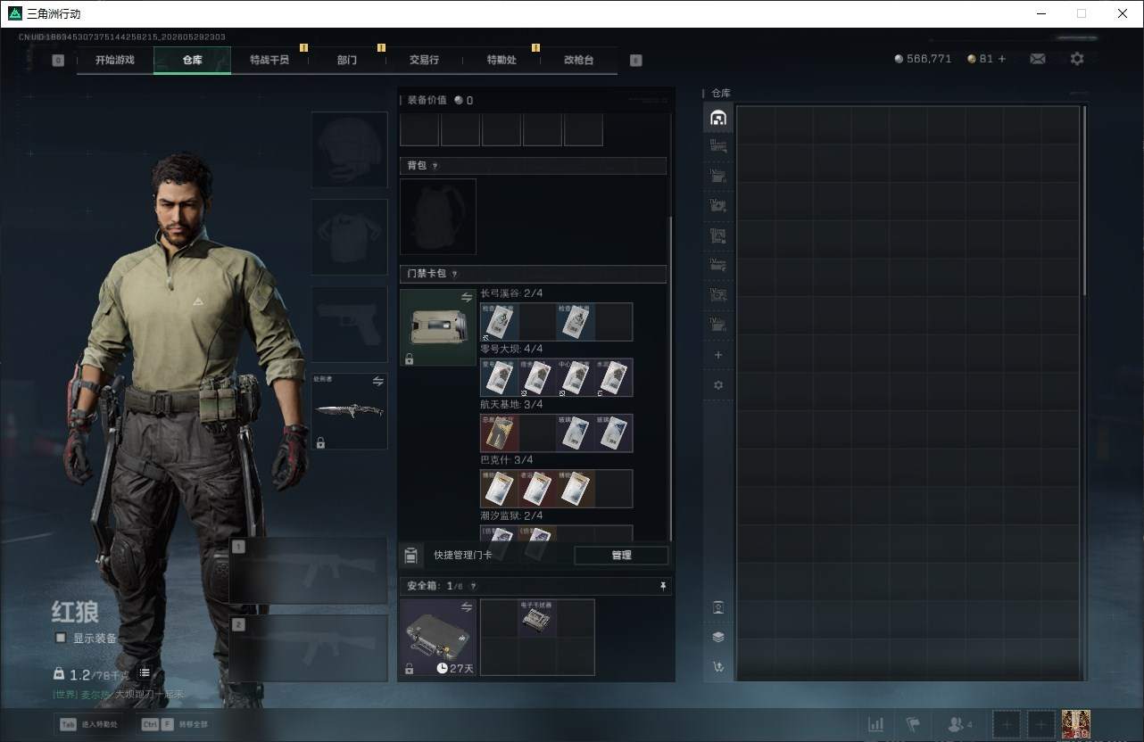Click the safe box case thumbnail
The image size is (1144, 742).
438,638
